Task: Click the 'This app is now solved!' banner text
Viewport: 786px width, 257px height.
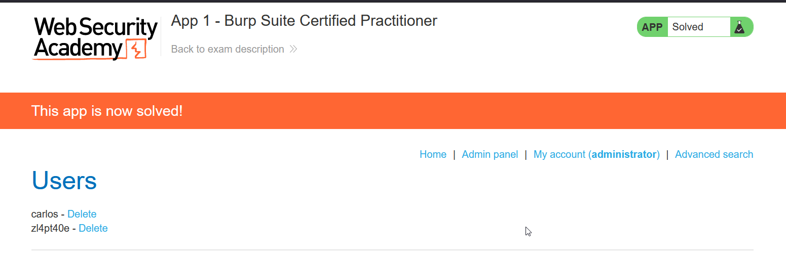Action: point(107,111)
